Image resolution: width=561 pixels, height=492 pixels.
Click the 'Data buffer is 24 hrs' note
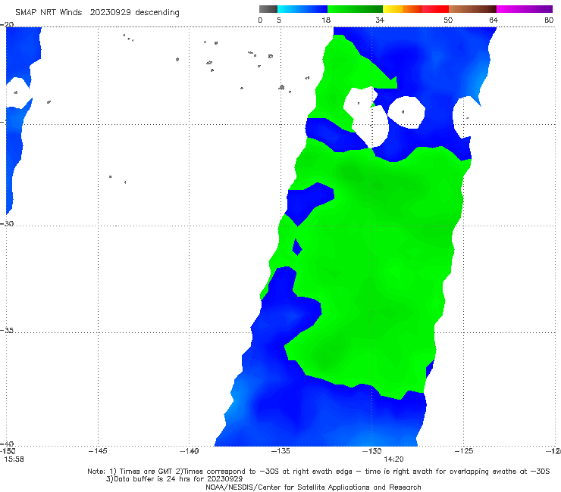[174, 479]
